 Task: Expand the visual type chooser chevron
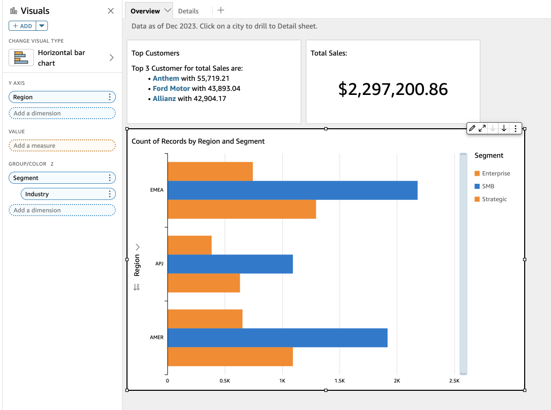tap(111, 58)
